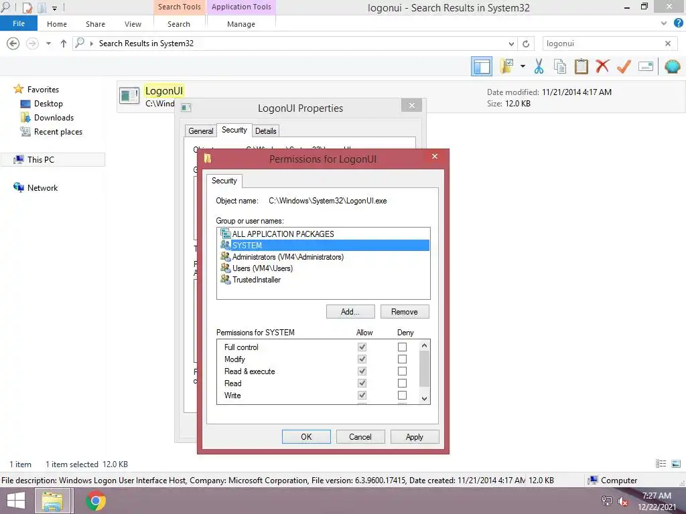
Task: Check Deny for Read
Action: (x=402, y=383)
